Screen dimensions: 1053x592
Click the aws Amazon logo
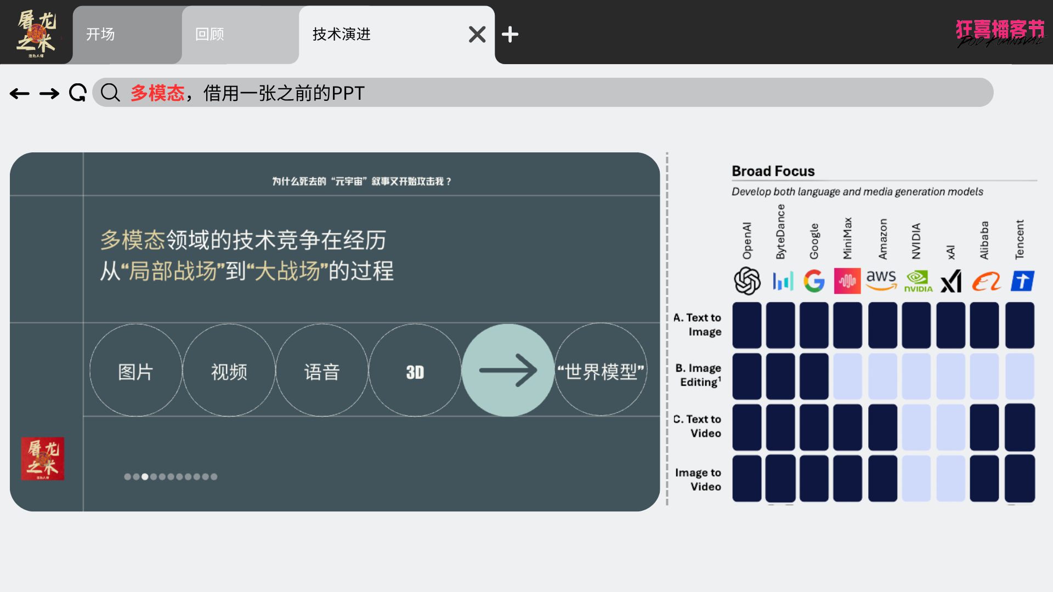pyautogui.click(x=881, y=280)
